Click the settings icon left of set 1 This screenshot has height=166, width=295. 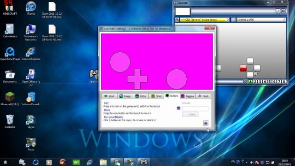[245, 82]
